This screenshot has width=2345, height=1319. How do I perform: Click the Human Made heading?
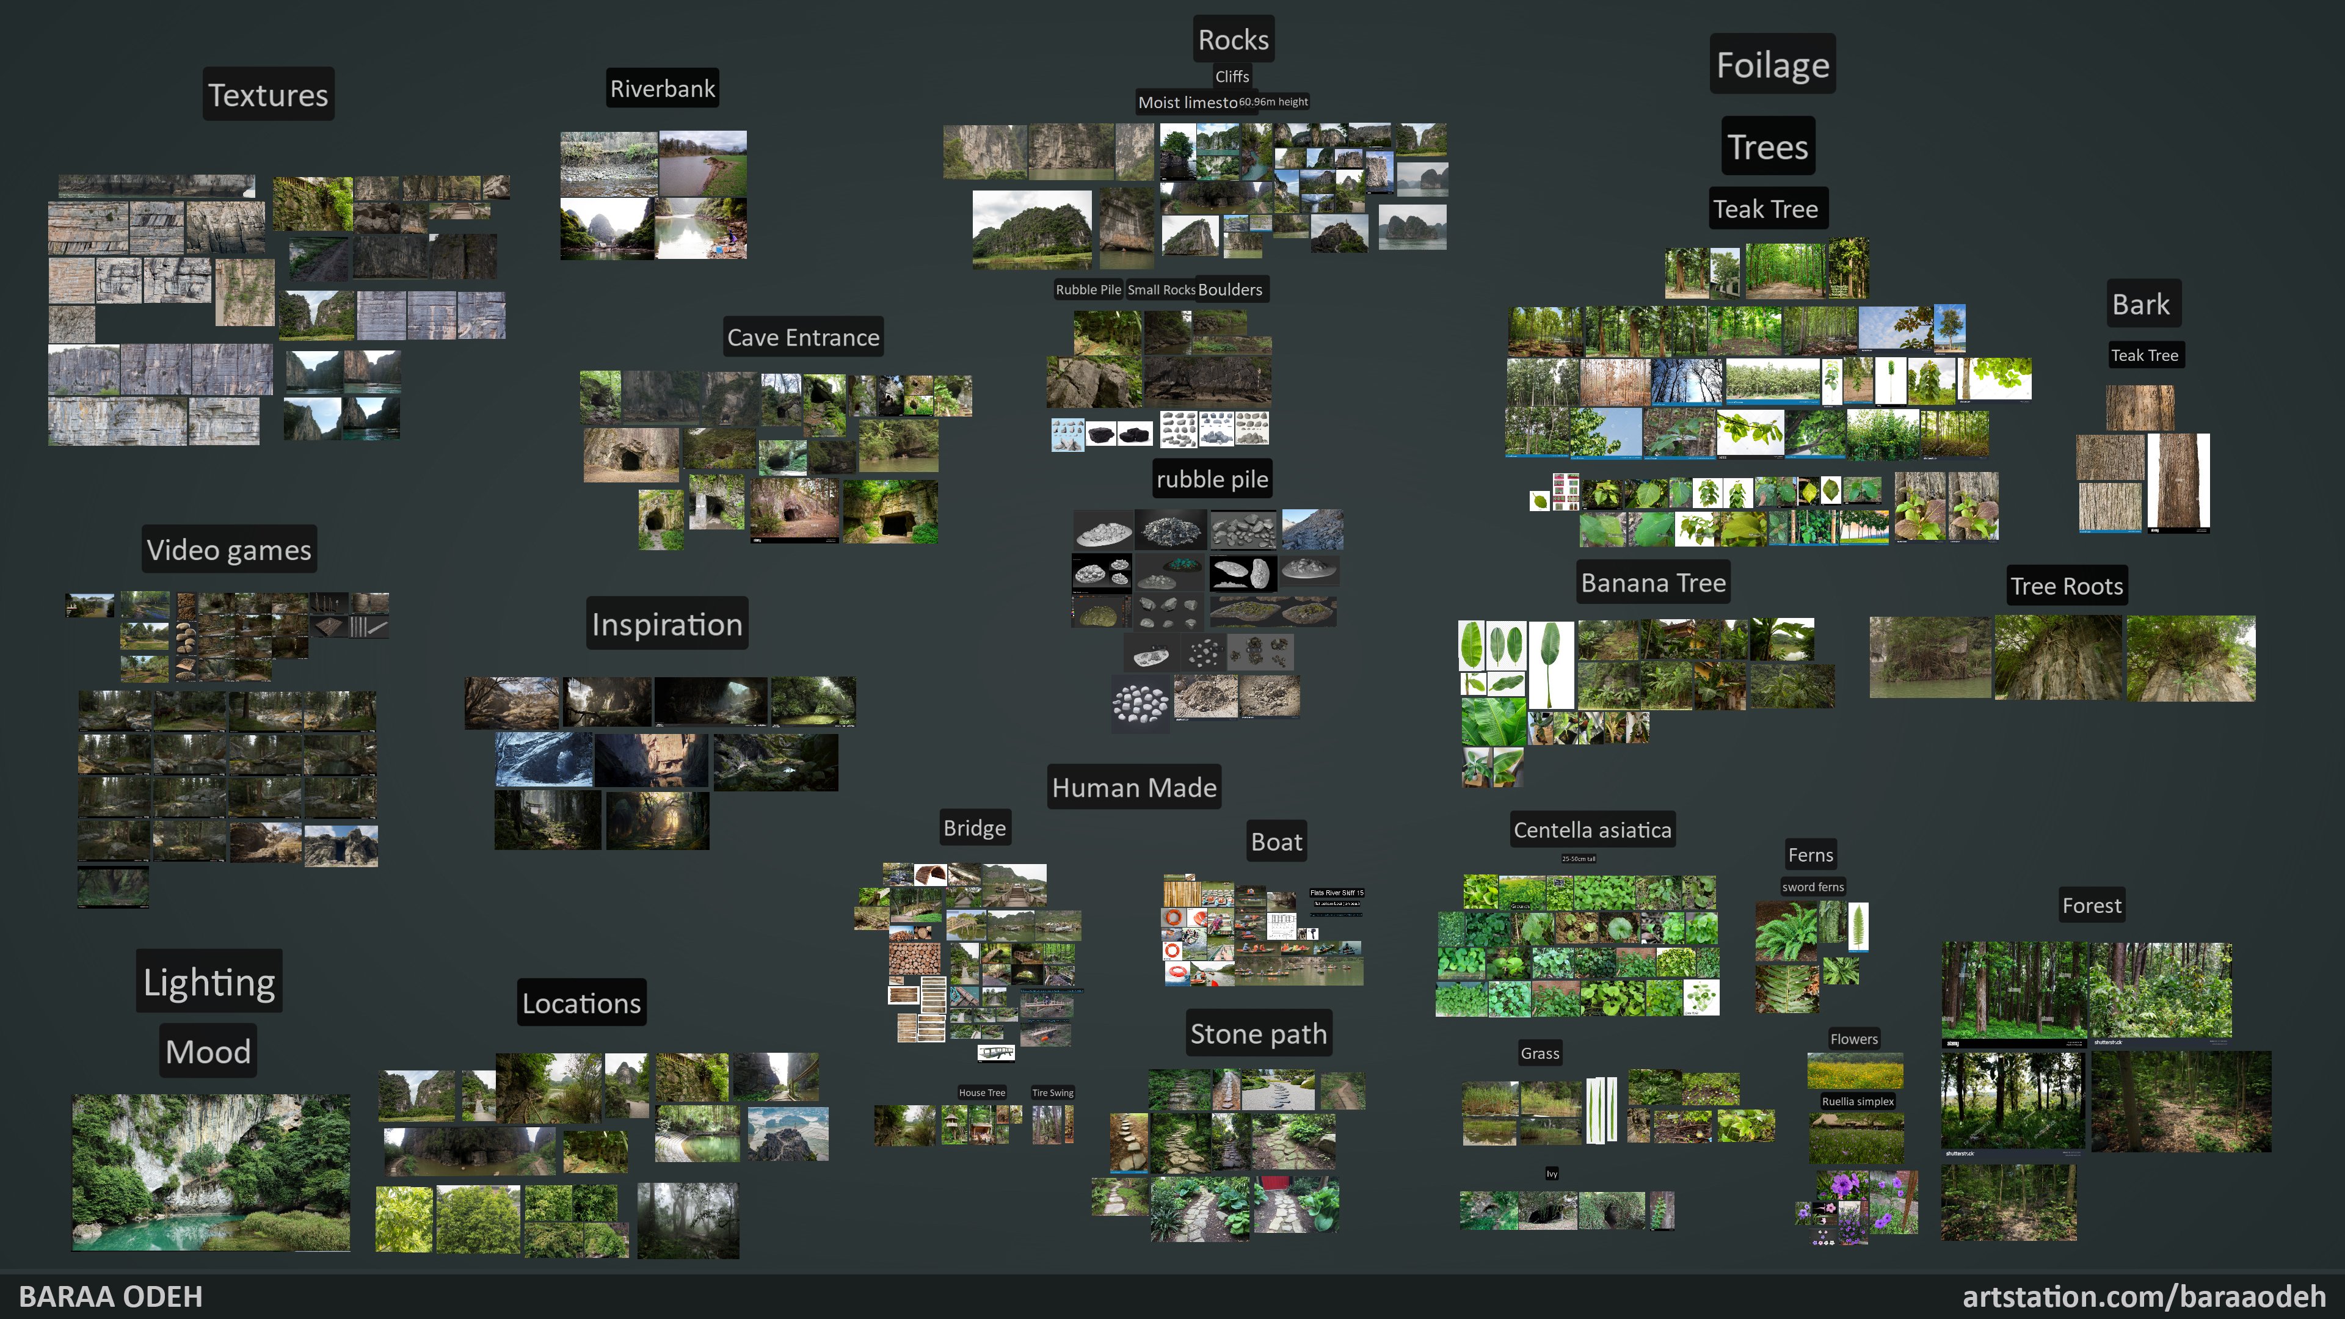(x=1134, y=787)
